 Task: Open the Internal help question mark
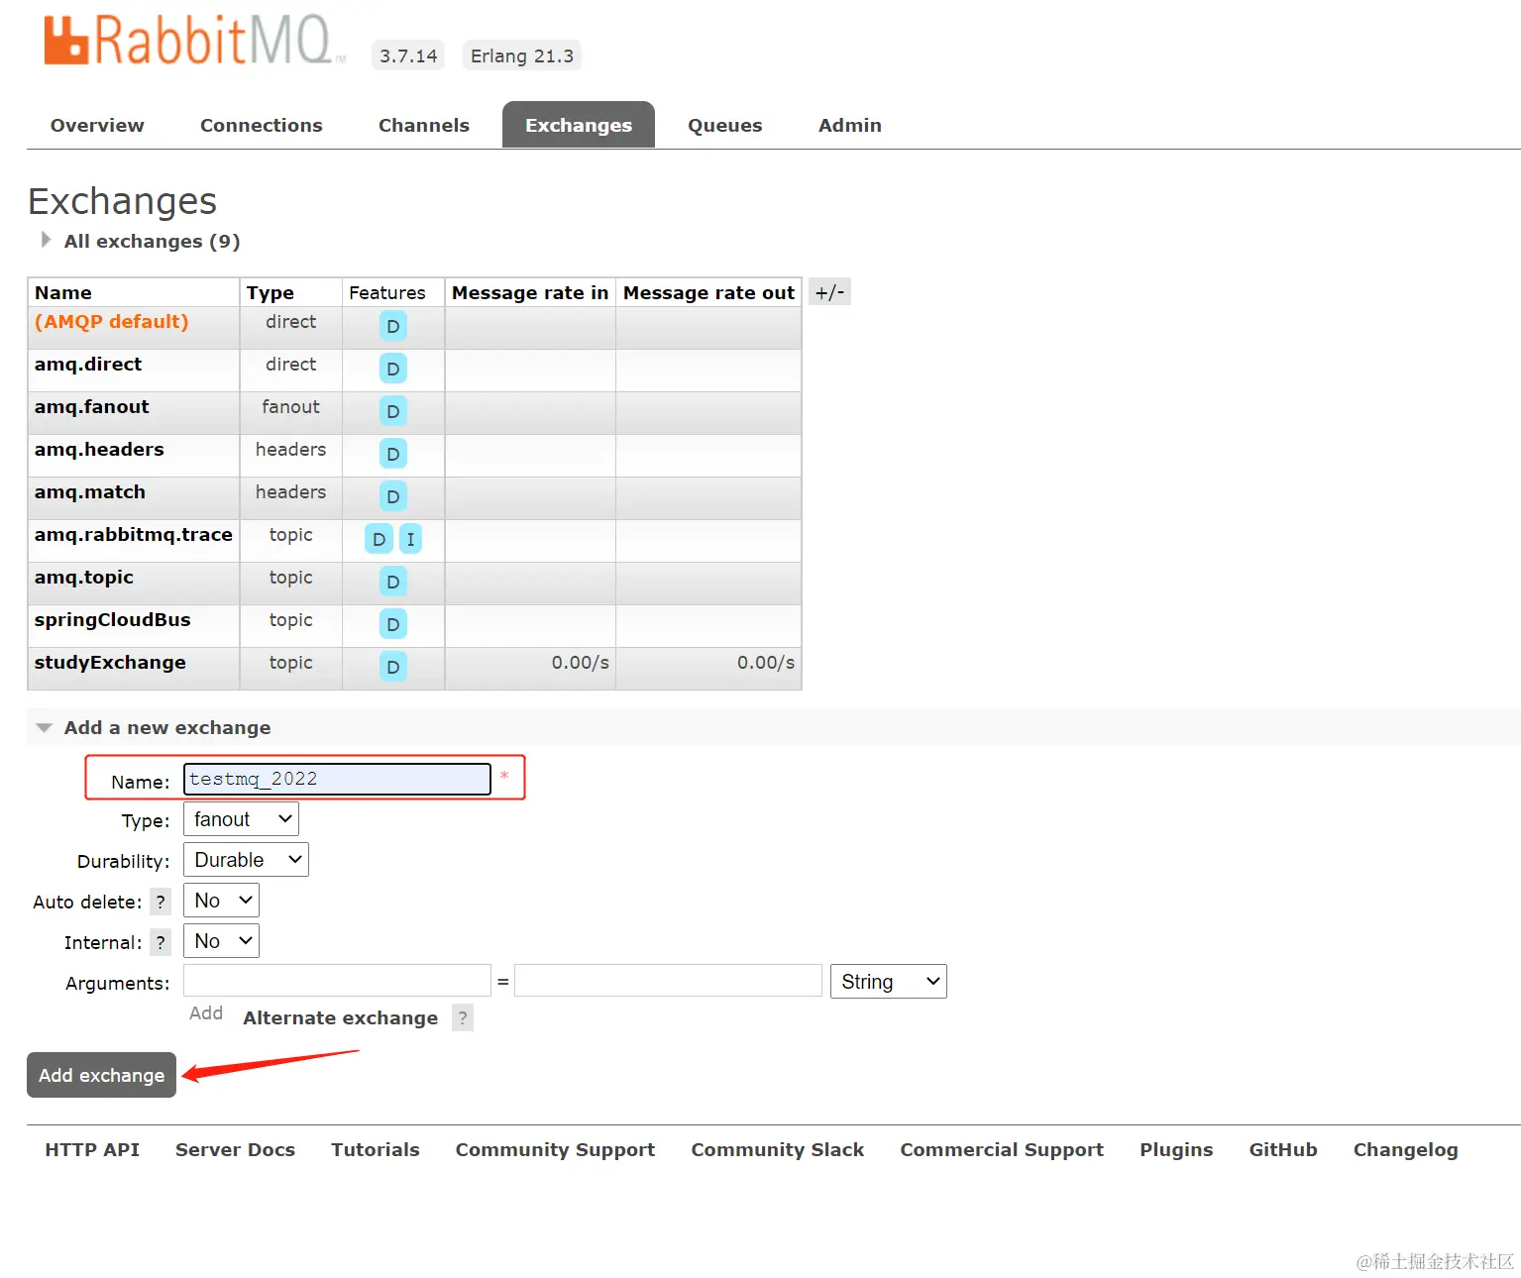(161, 942)
